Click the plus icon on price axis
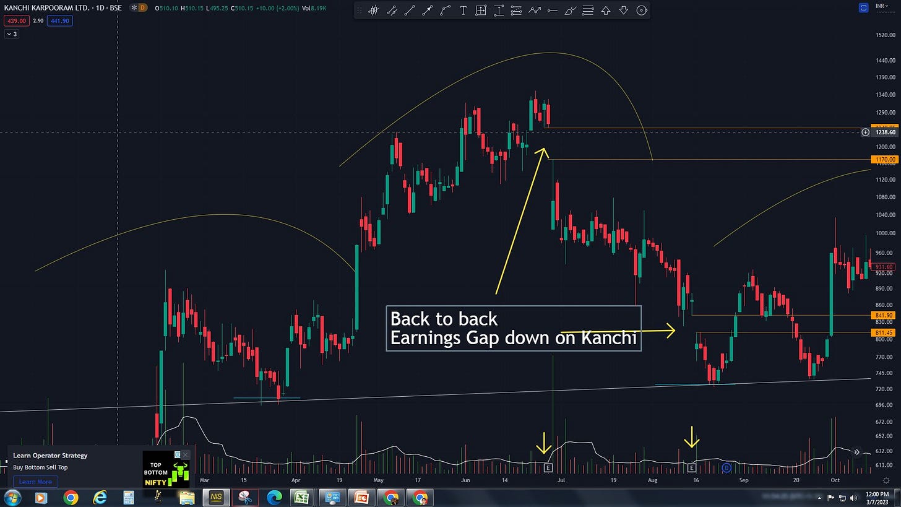This screenshot has height=507, width=901. (865, 132)
